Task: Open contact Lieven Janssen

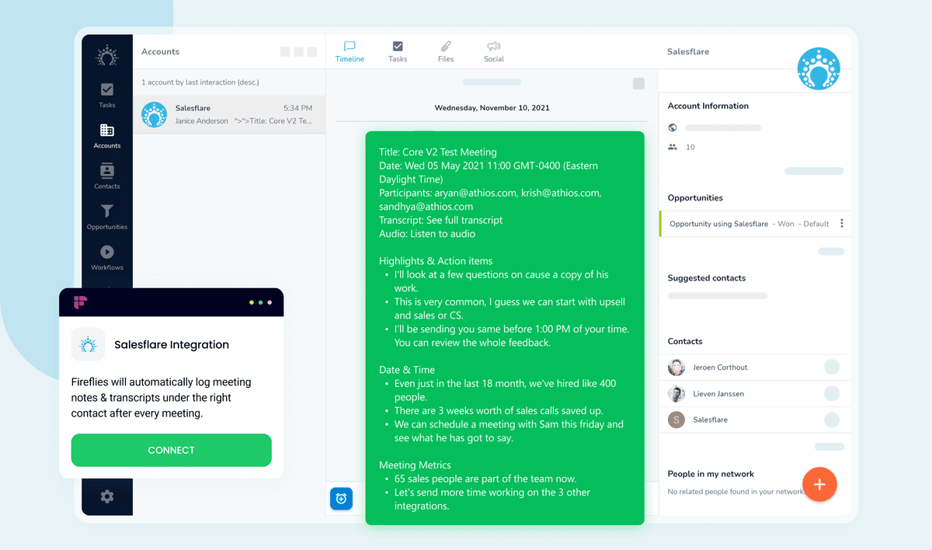Action: [x=755, y=394]
